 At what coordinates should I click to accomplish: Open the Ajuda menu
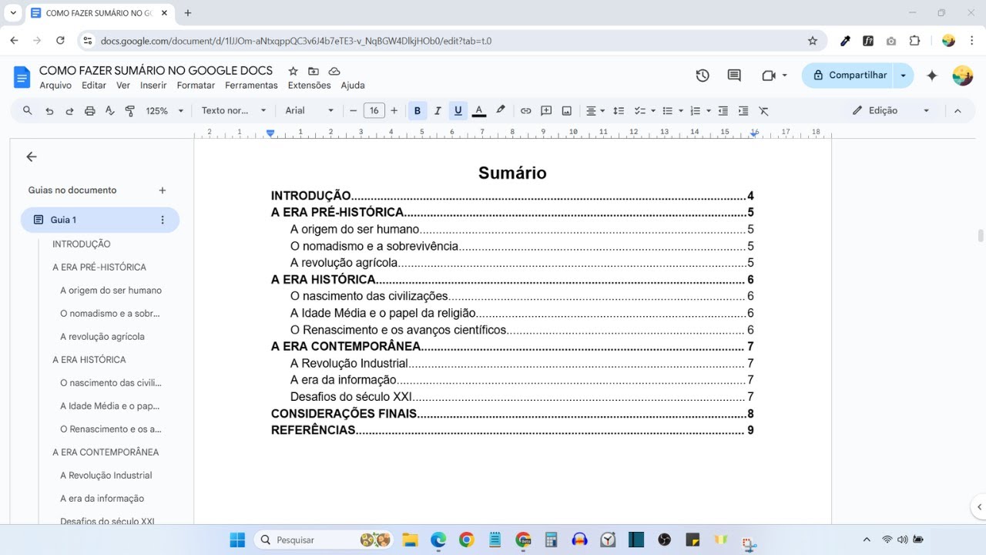point(353,86)
